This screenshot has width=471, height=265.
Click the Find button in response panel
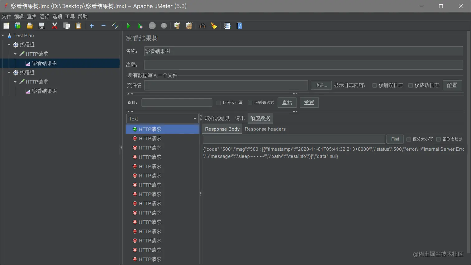tap(395, 139)
